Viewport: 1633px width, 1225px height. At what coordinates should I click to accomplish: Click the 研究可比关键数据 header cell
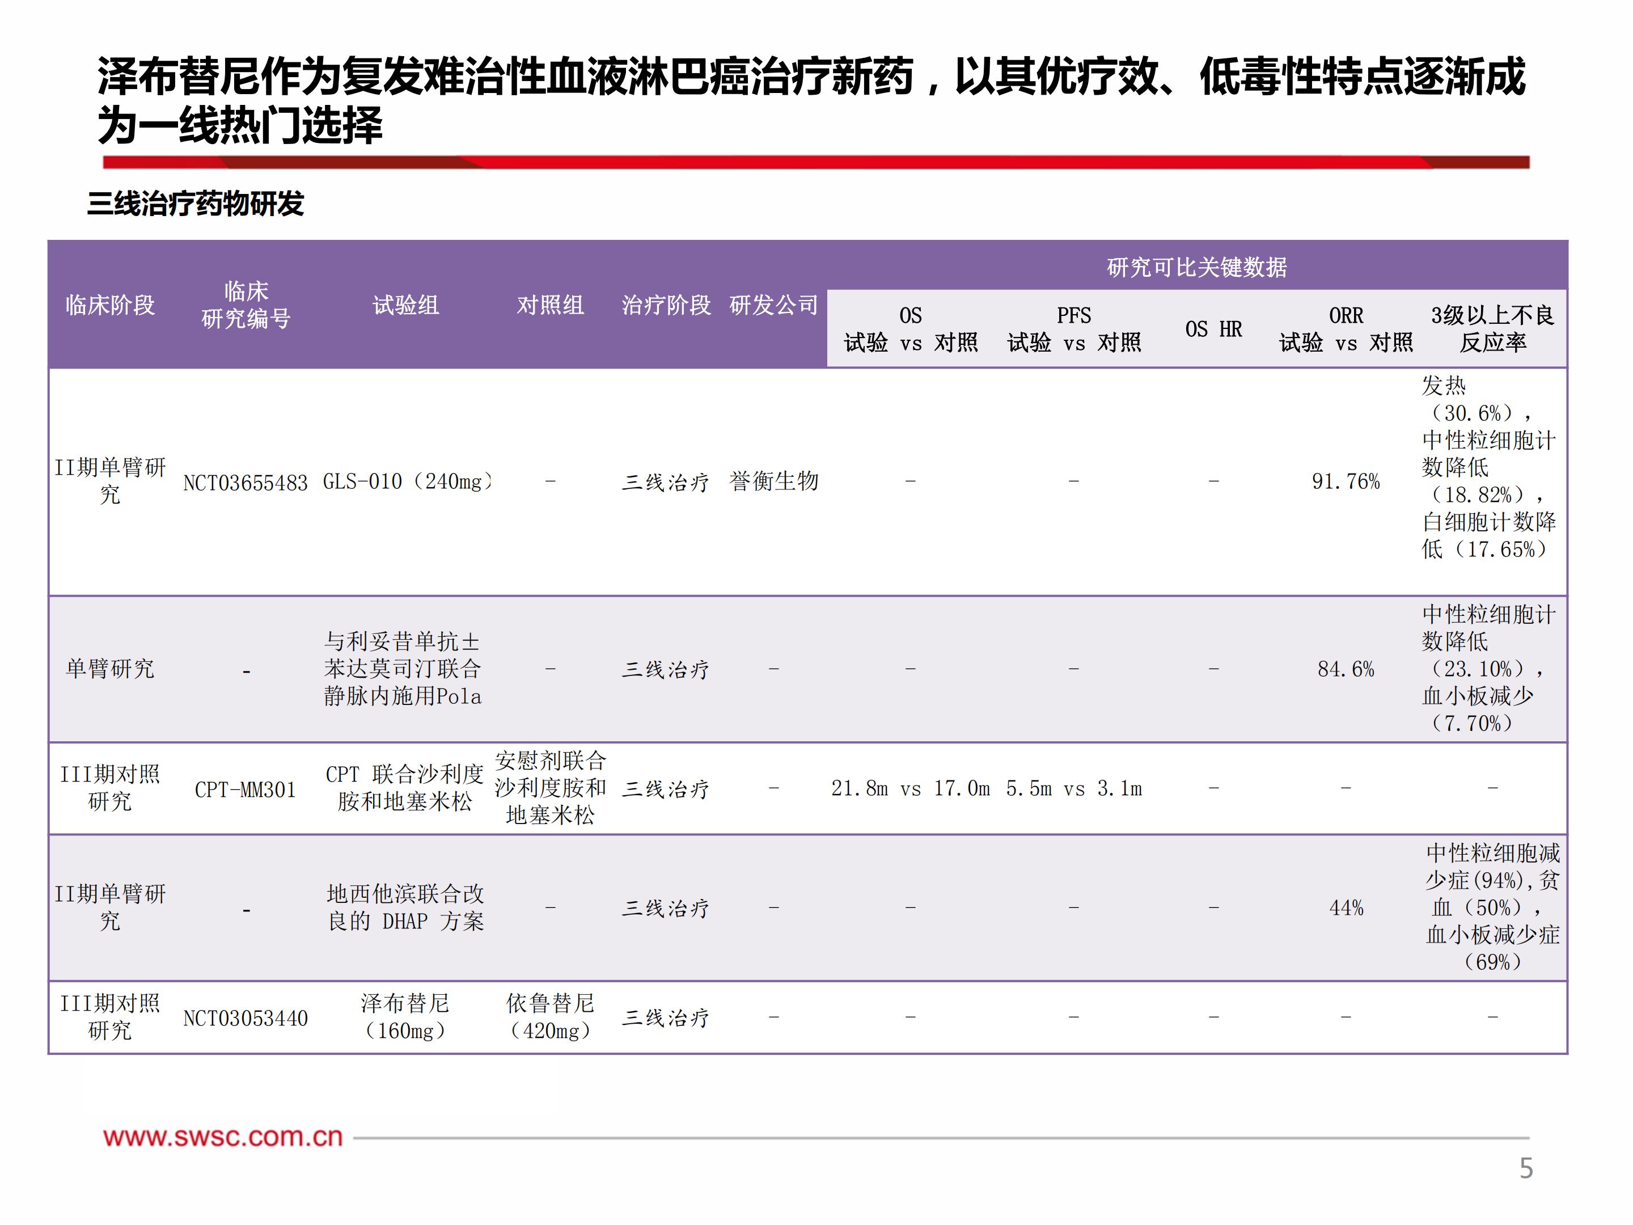click(1197, 267)
